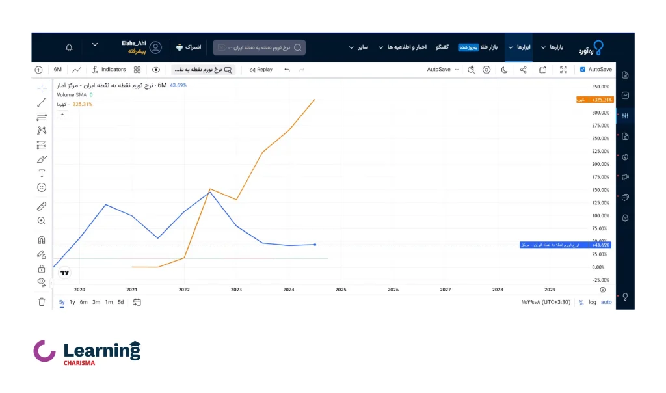
Task: Select the ruler measure tool
Action: pos(42,206)
